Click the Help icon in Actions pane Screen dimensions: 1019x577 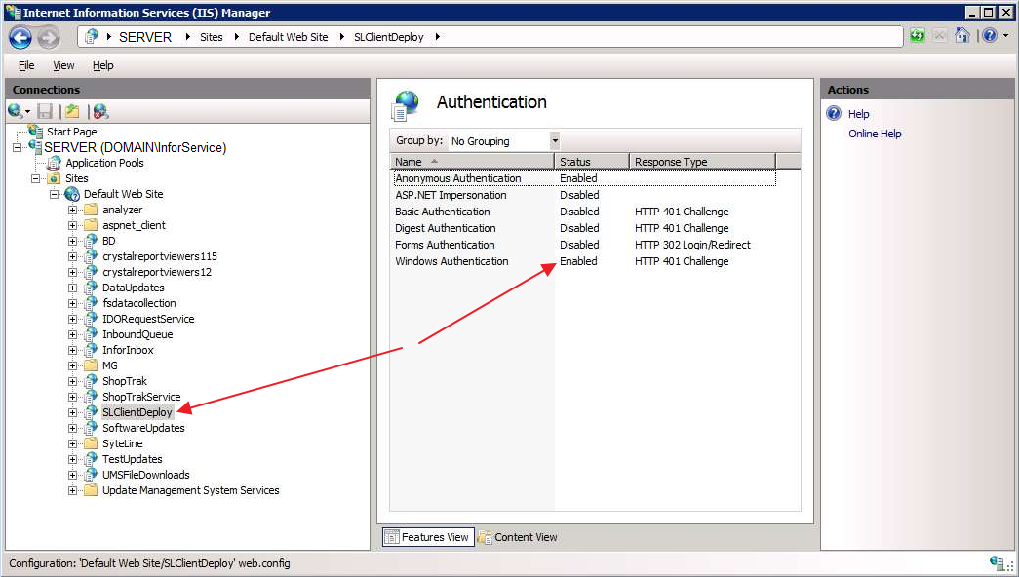[x=834, y=114]
